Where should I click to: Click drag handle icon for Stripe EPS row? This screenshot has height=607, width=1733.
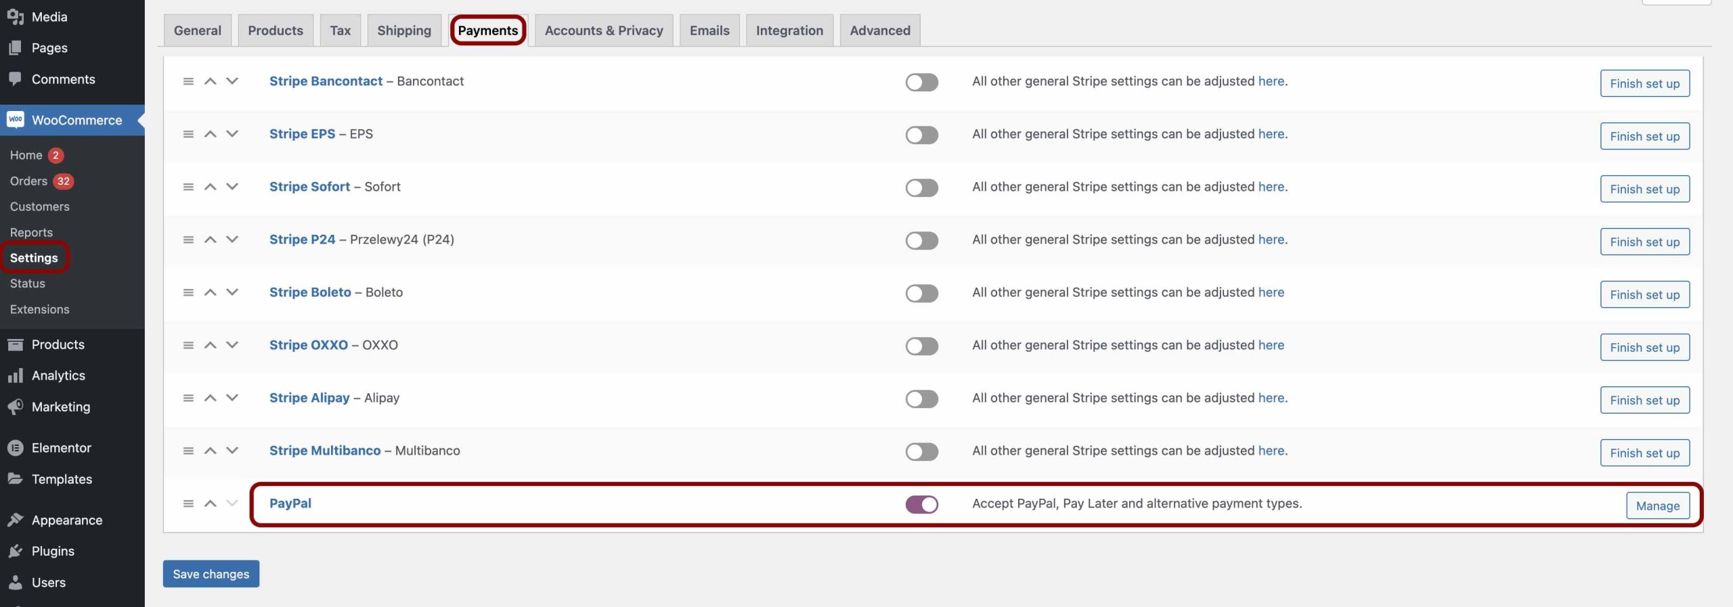(188, 134)
